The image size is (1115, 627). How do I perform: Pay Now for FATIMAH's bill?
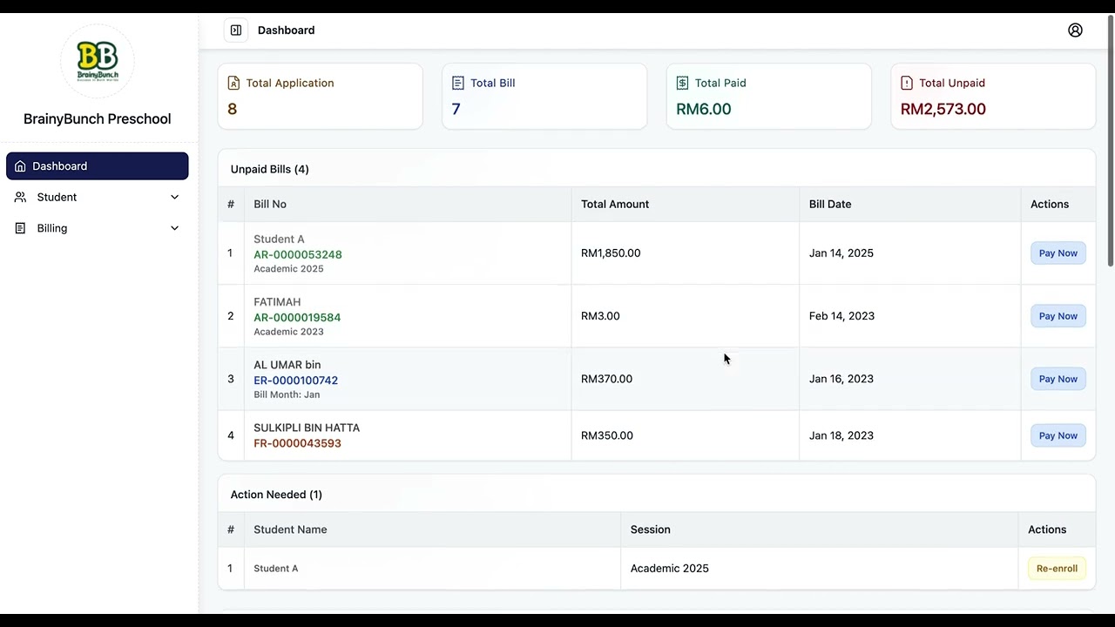[1058, 316]
